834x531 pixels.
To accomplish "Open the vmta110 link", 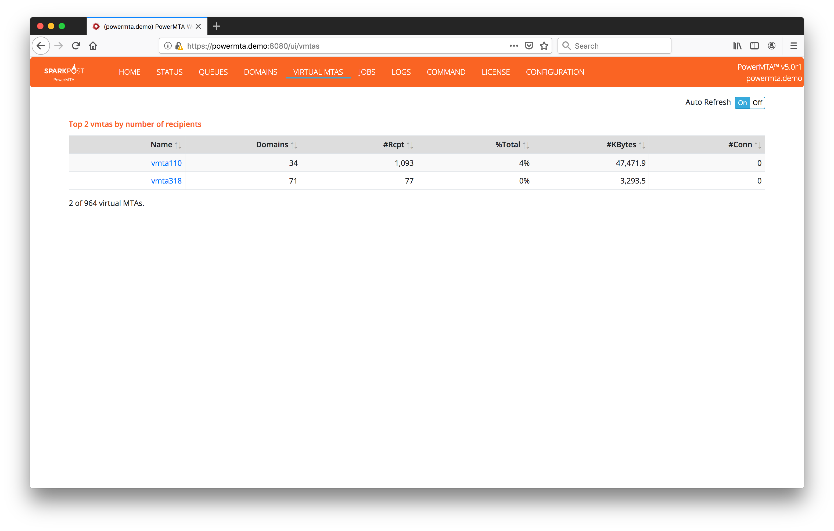I will tap(166, 163).
